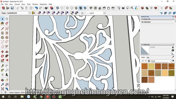The image size is (176, 99).
Task: Select the Rotated Rectangle tool
Action: pyautogui.click(x=7, y=33)
